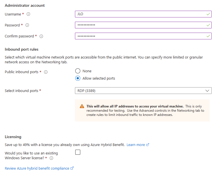Image resolution: width=217 pixels, height=173 pixels.
Task: Open the Select inbound ports dropdown
Action: click(x=143, y=91)
